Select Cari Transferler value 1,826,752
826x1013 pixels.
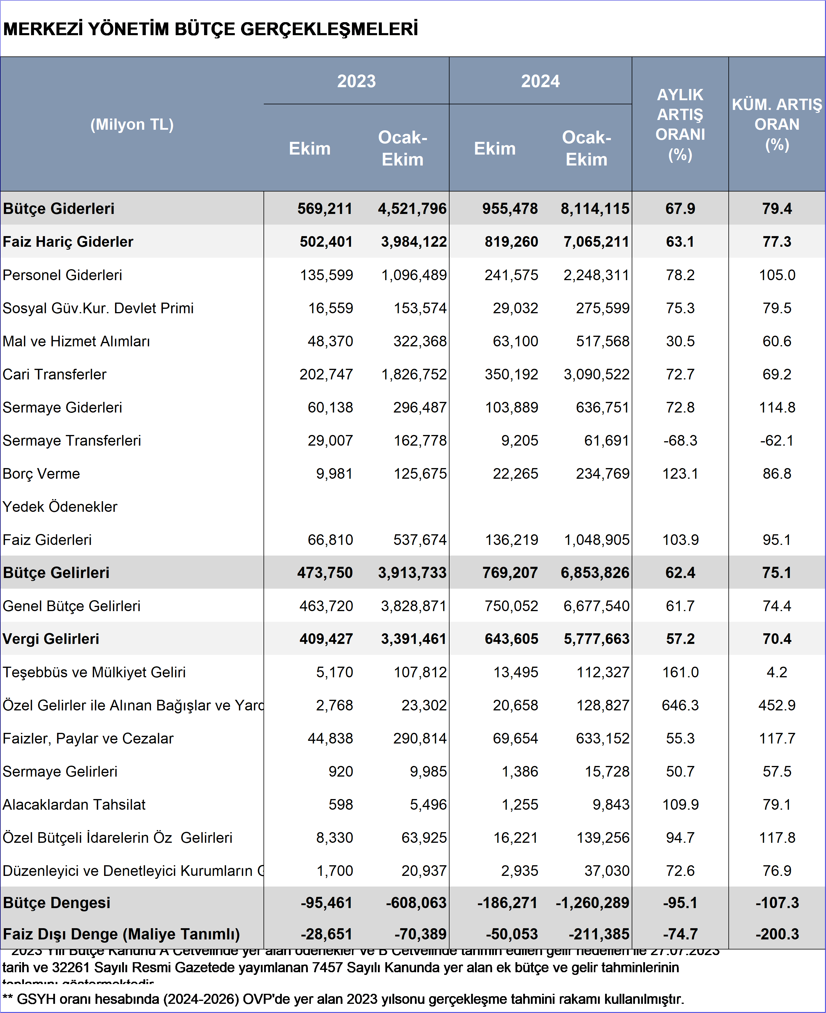(414, 374)
